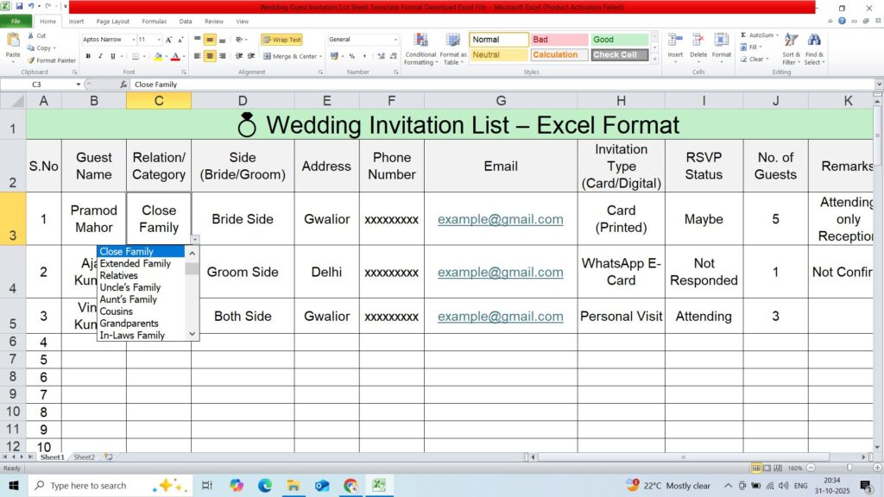Select Extended Family from dropdown list

point(135,263)
